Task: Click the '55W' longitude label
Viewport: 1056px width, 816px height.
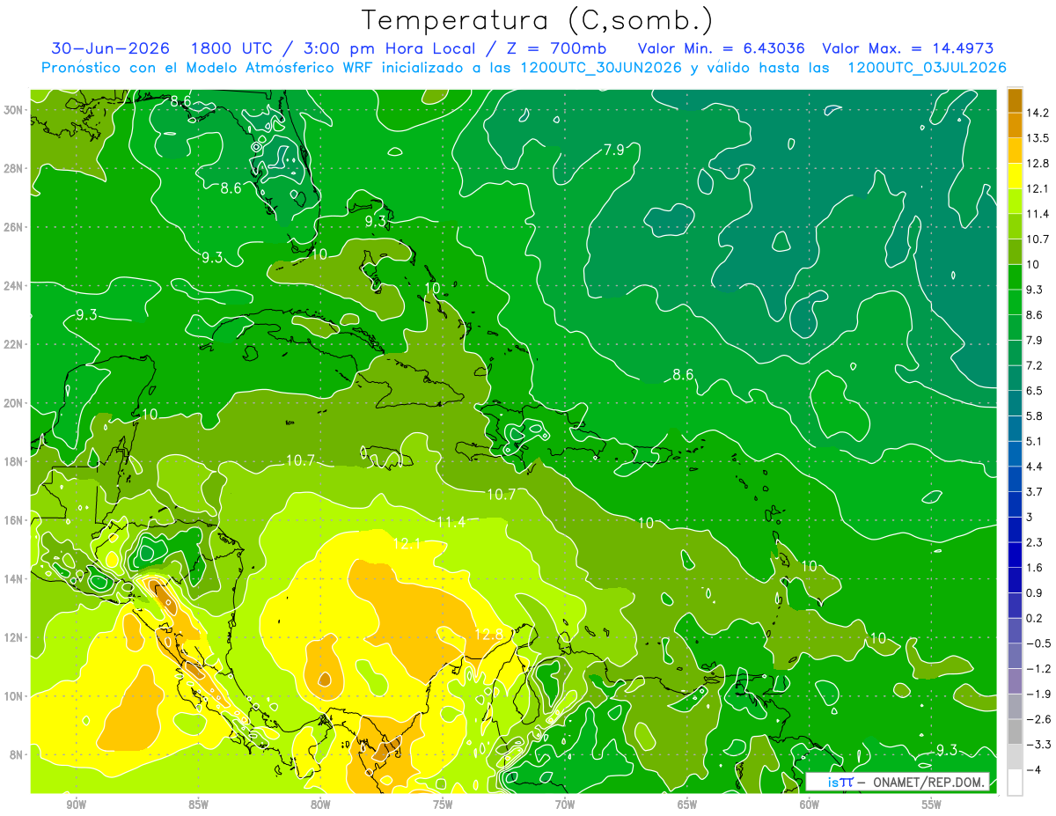Action: (x=931, y=804)
